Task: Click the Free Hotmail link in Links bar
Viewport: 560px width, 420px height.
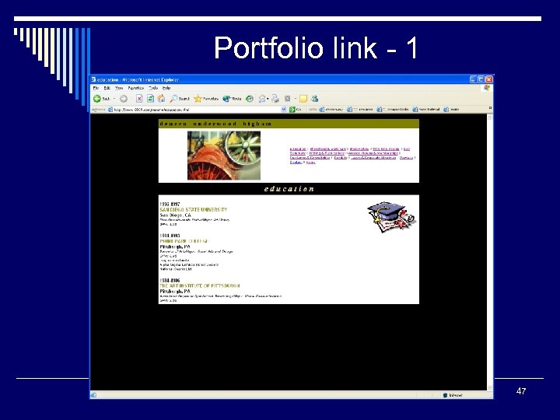Action: pyautogui.click(x=425, y=110)
